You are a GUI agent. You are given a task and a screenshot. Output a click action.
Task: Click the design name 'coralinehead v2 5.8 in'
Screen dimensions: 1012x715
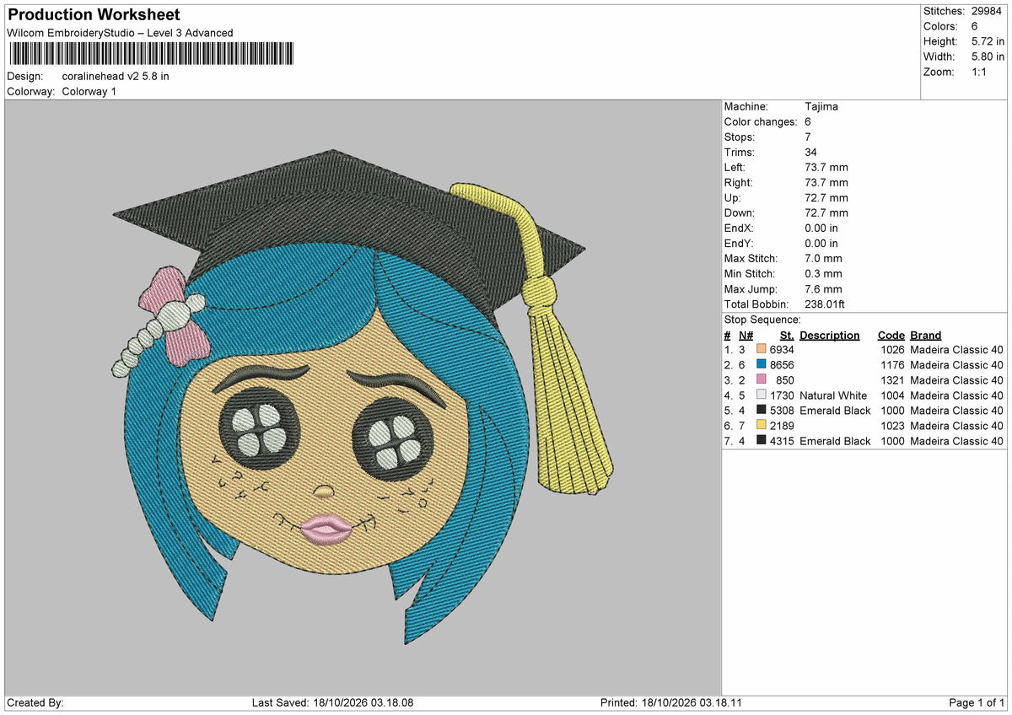pos(116,76)
